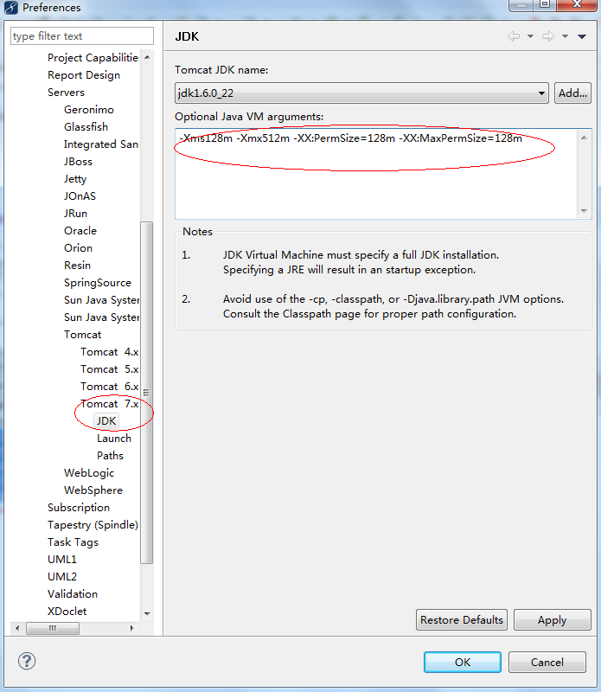Select the Orion server entry
601x692 pixels.
tap(78, 248)
